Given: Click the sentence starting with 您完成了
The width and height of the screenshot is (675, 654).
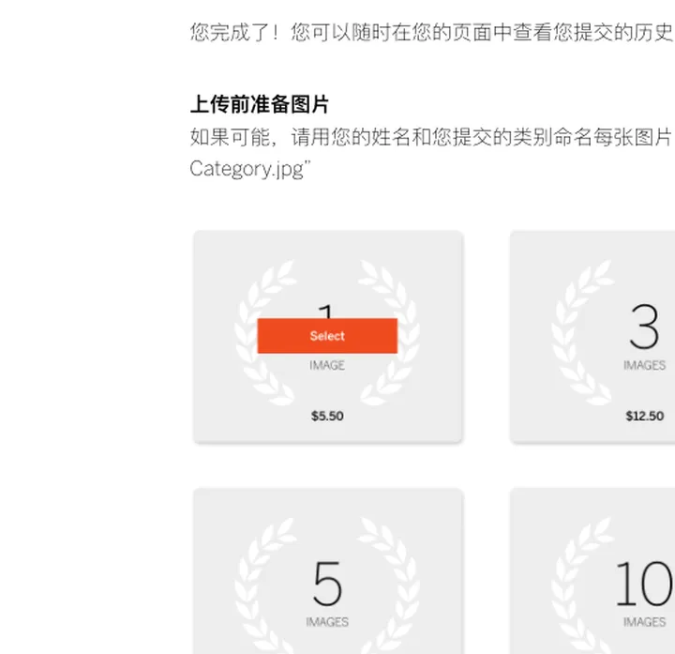Looking at the screenshot, I should (x=431, y=33).
